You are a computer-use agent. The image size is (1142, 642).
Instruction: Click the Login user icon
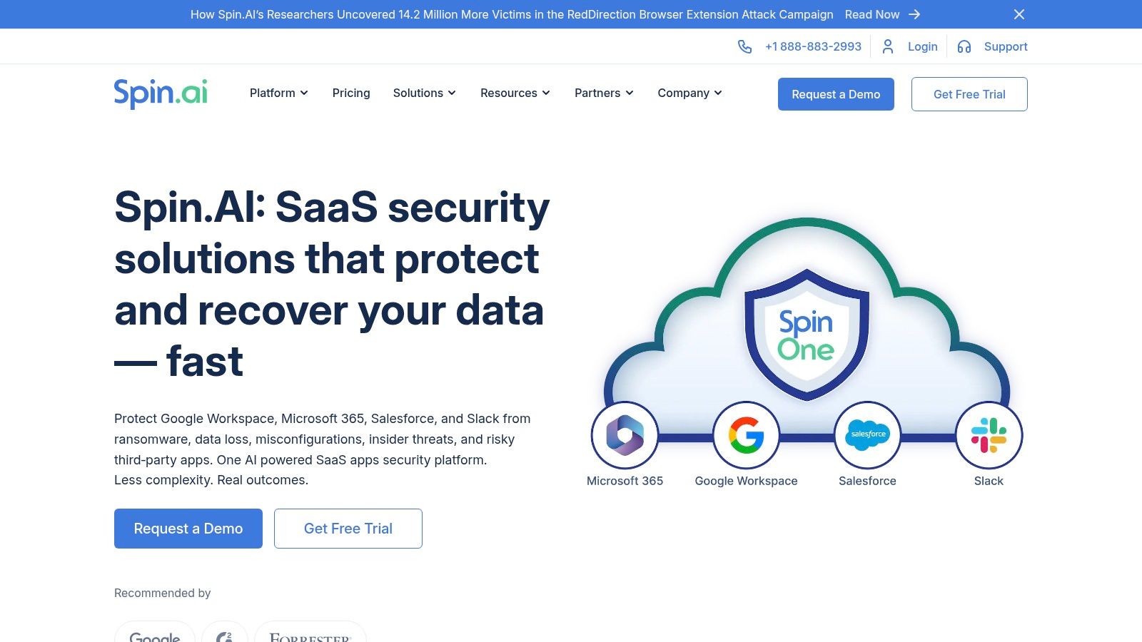click(x=888, y=46)
